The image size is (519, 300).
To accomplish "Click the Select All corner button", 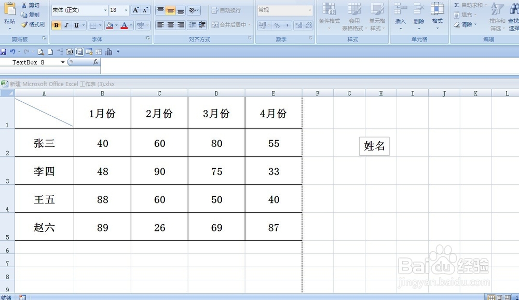I will point(7,93).
